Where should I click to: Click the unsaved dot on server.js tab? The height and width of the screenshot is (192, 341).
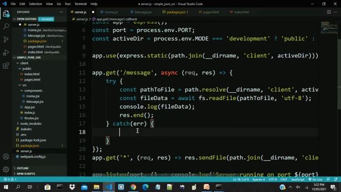point(93,12)
